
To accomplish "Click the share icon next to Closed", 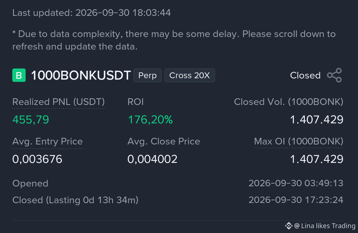I will 334,75.
